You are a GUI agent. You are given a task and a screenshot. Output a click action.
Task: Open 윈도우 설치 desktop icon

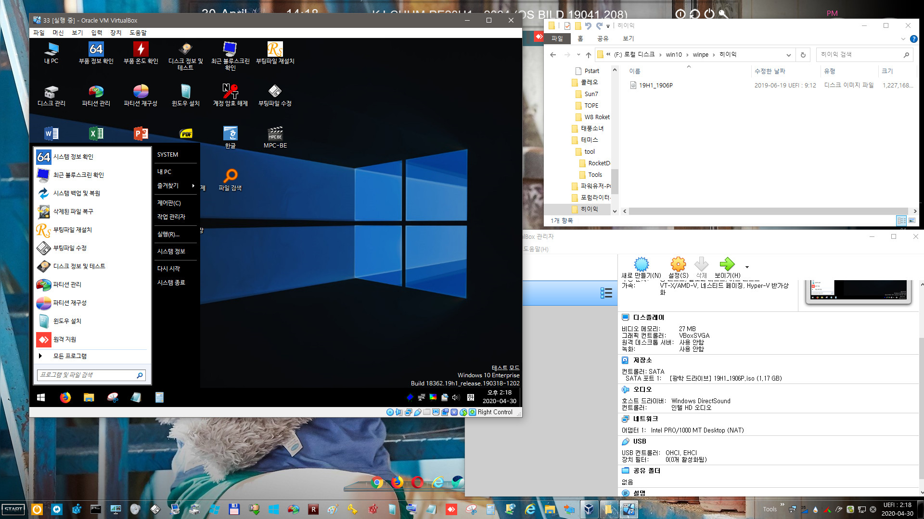(185, 96)
